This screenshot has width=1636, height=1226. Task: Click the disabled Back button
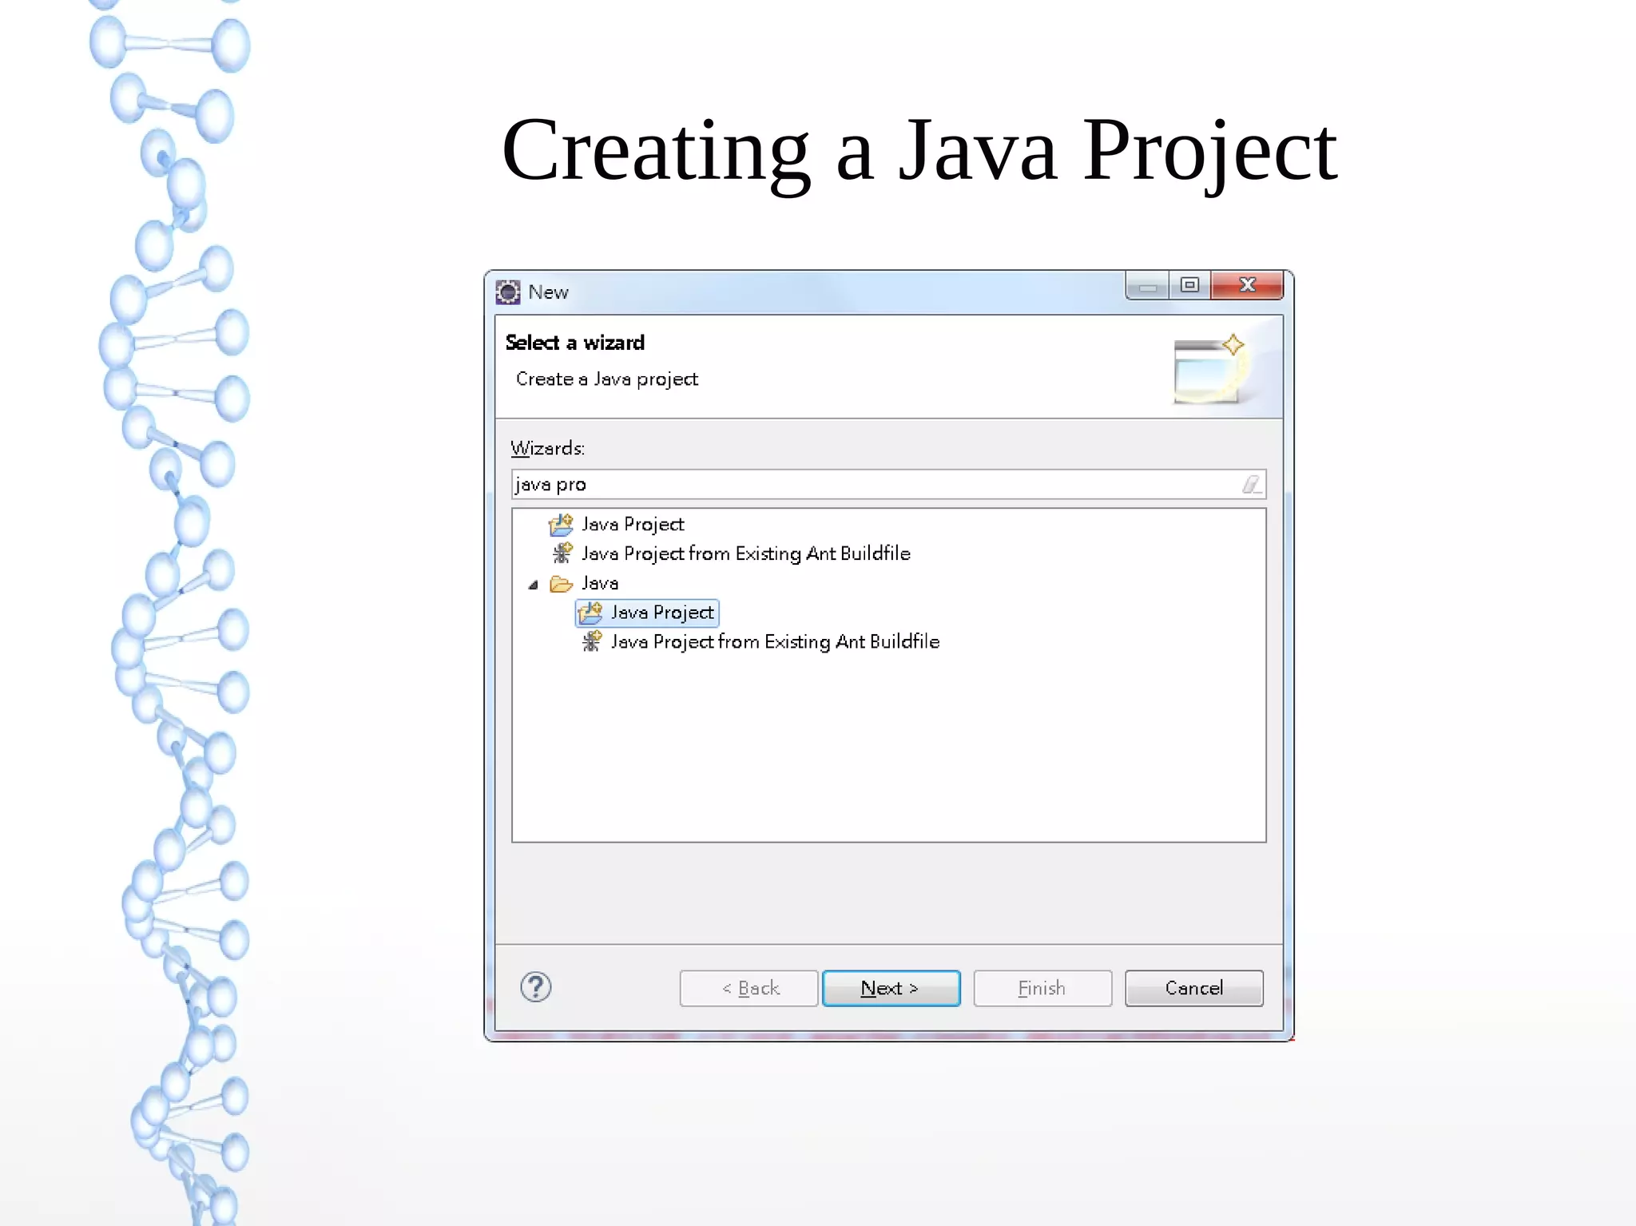click(x=749, y=988)
